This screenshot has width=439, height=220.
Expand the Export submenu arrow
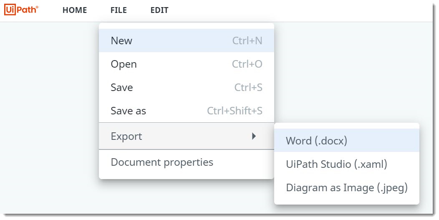coord(254,136)
